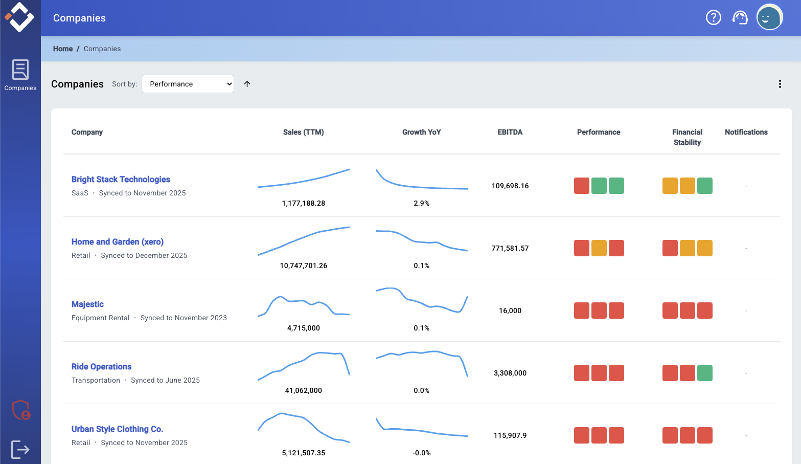
Task: Select Companies in the breadcrumb trail
Action: click(102, 48)
